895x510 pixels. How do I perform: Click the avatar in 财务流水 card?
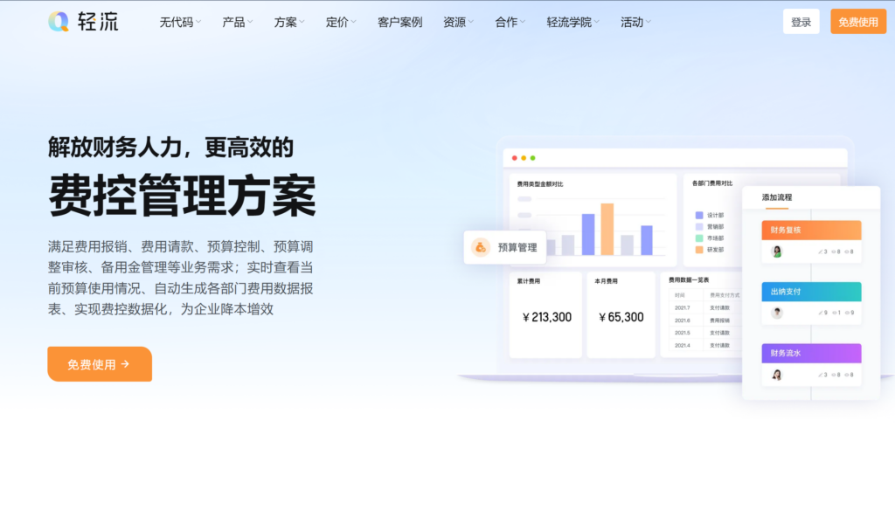(775, 375)
